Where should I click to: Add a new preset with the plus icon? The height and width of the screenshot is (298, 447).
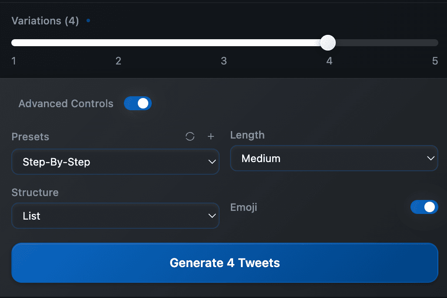point(211,136)
